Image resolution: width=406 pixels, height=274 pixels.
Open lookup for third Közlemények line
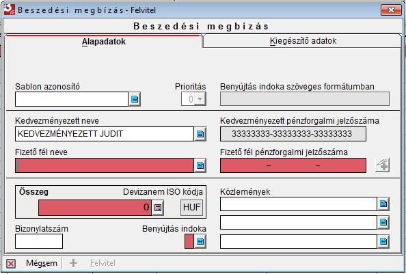pyautogui.click(x=383, y=241)
